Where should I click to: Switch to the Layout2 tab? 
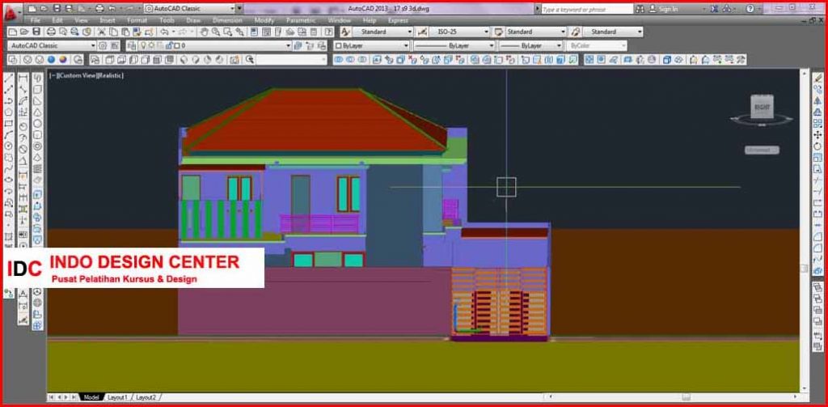point(146,397)
